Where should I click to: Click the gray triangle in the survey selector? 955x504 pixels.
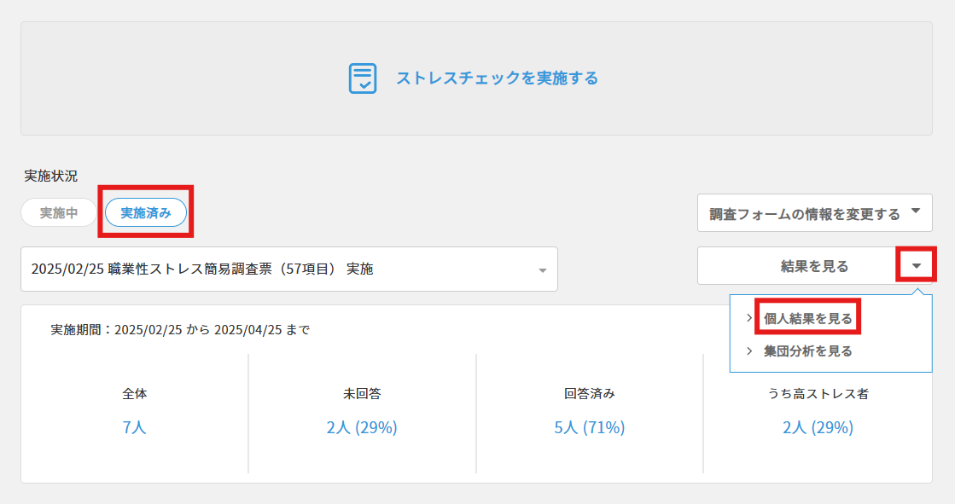pos(544,269)
